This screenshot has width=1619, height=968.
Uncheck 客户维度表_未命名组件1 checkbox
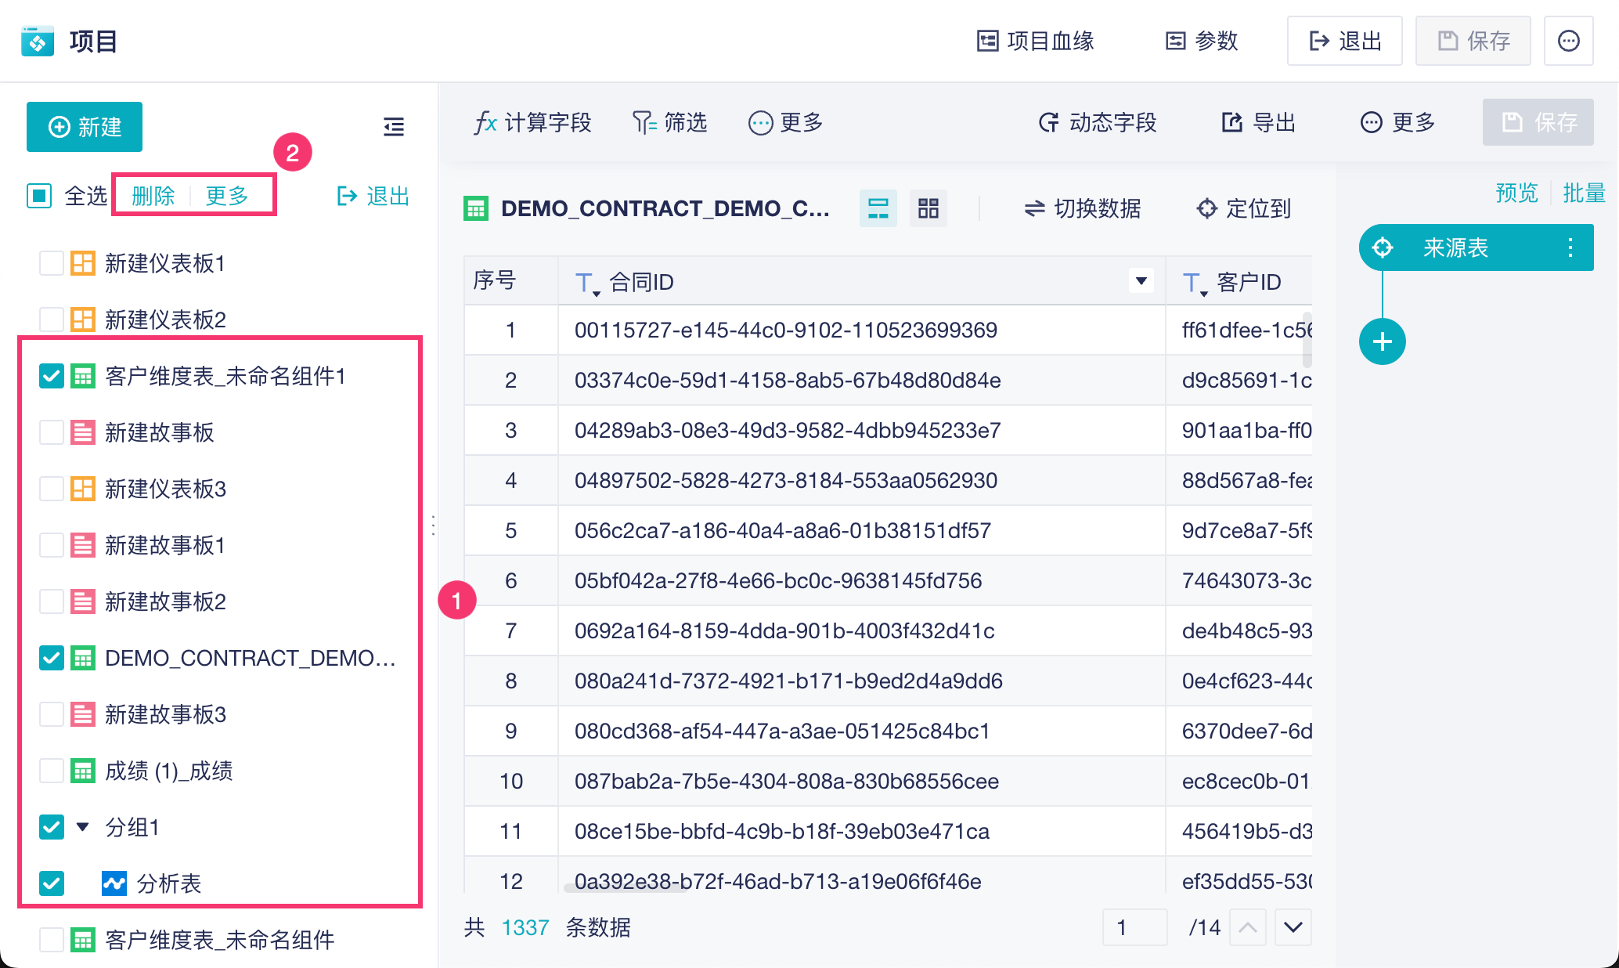point(52,376)
